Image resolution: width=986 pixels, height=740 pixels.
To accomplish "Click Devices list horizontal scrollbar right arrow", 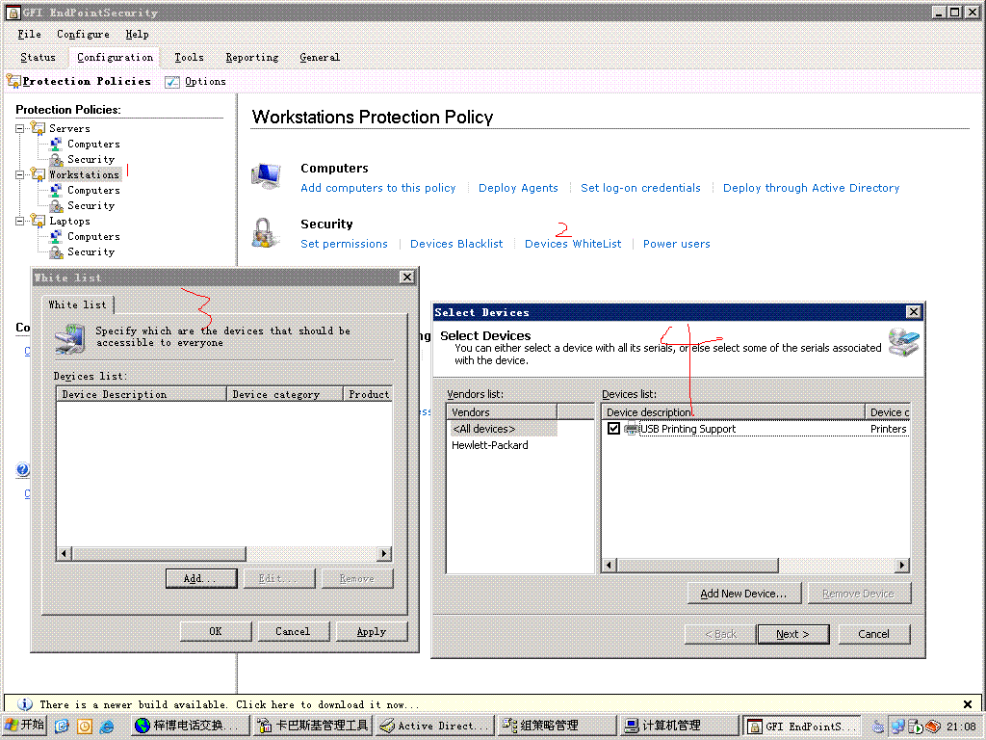I will 902,565.
